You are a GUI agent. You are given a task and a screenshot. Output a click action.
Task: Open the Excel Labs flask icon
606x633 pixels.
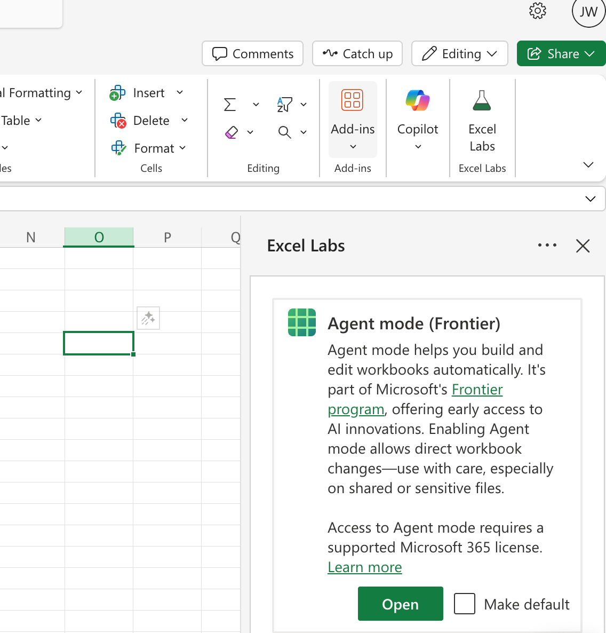coord(482,100)
